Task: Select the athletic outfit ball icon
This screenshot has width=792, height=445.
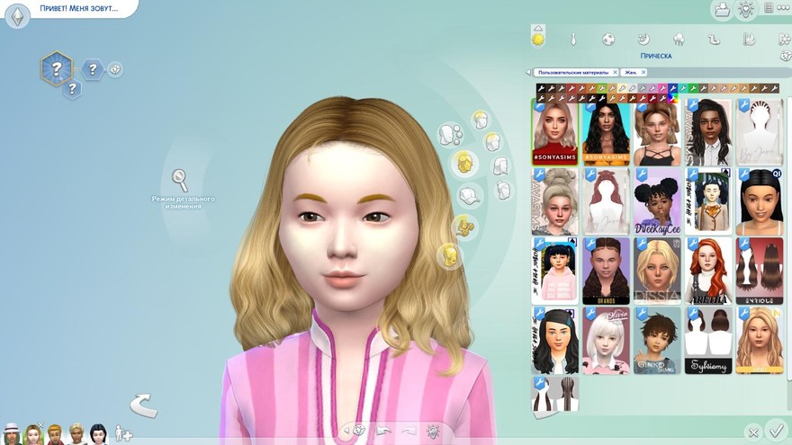Action: 608,40
